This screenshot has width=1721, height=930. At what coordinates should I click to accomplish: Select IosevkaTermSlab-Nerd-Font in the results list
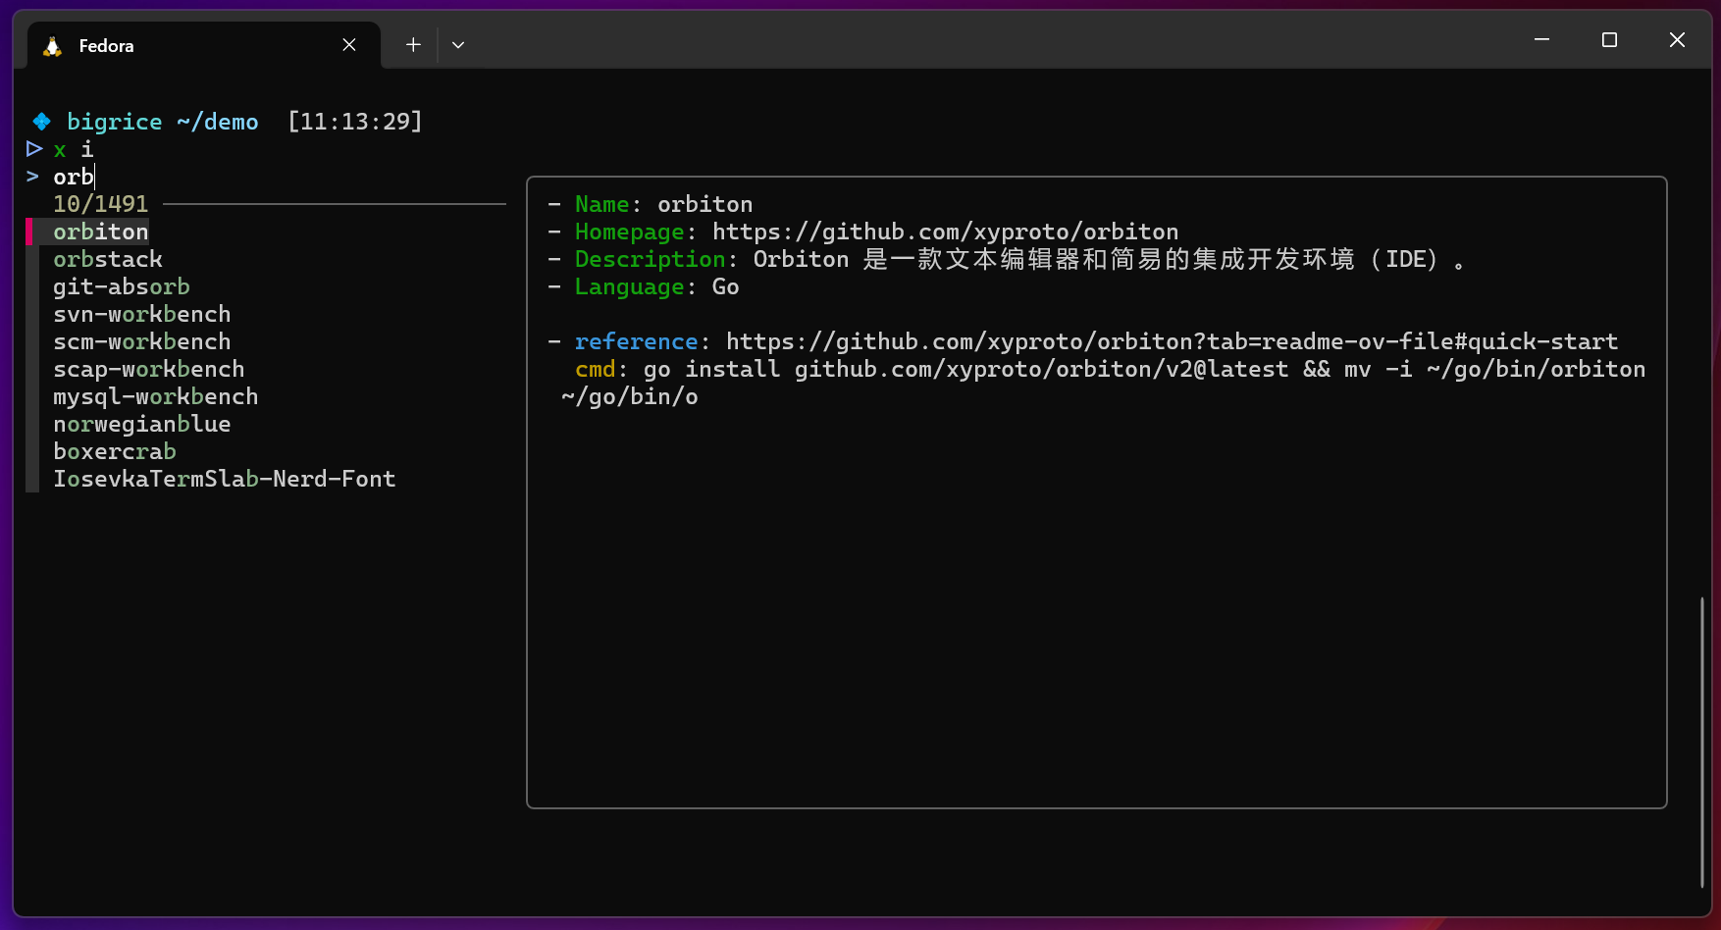[x=225, y=479]
